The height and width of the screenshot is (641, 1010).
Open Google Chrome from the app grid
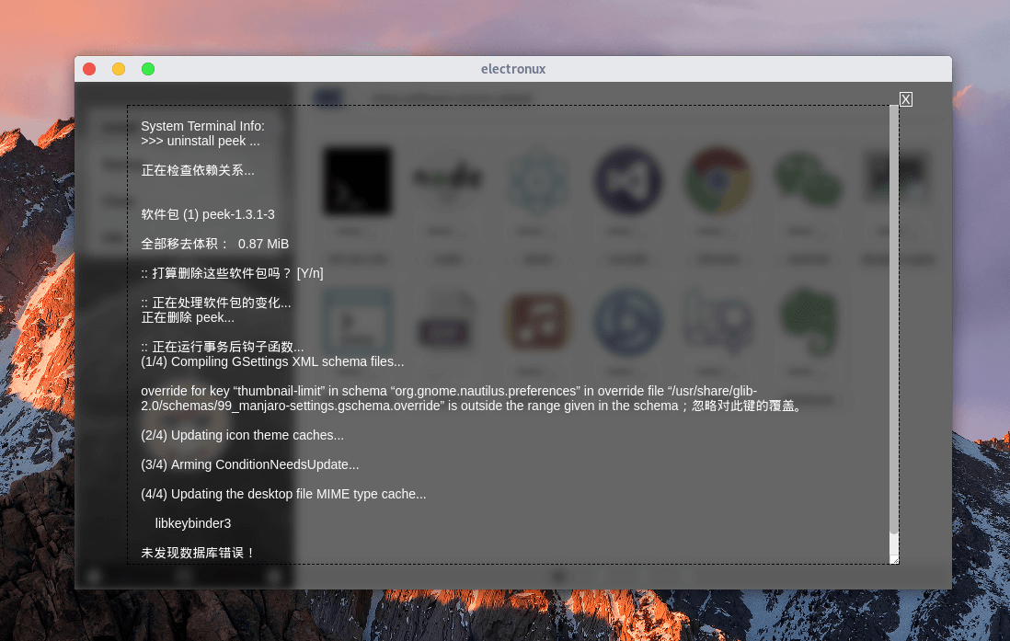coord(718,181)
